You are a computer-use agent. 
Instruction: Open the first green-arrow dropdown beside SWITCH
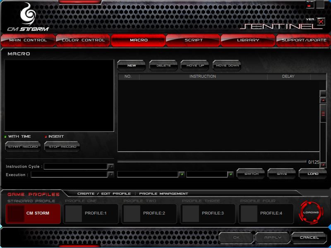(x=182, y=174)
